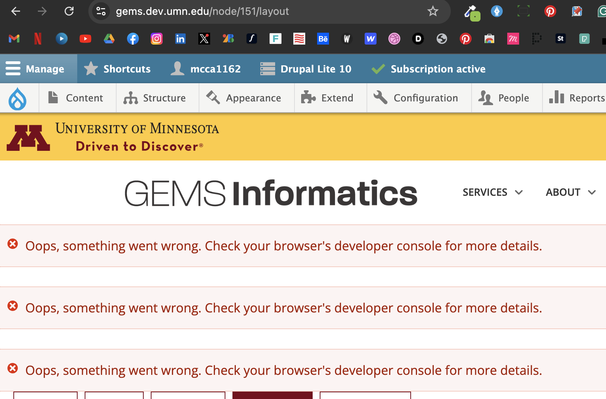
Task: Open the Gmail bookmark icon
Action: (14, 39)
